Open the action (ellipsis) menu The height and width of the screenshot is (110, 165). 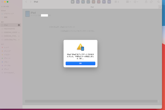[x=136, y=2]
